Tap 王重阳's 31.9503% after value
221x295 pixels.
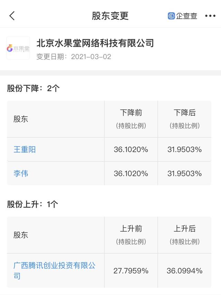[x=184, y=149]
